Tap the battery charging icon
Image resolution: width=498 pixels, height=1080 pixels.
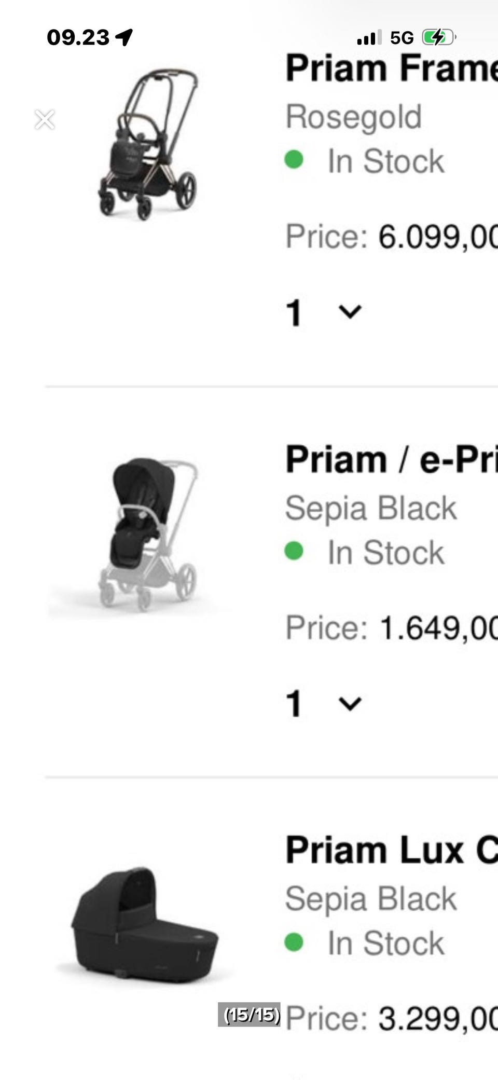click(x=438, y=37)
